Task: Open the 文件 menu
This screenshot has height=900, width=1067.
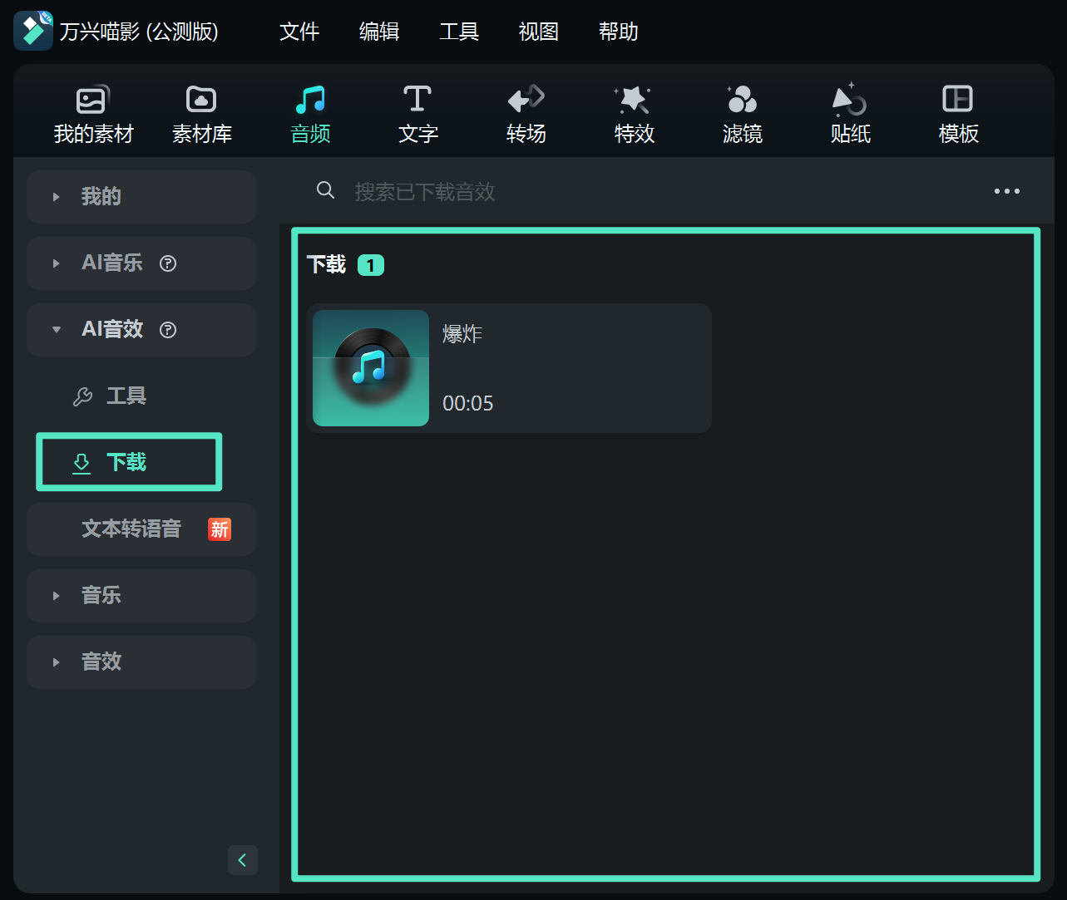Action: click(x=299, y=32)
